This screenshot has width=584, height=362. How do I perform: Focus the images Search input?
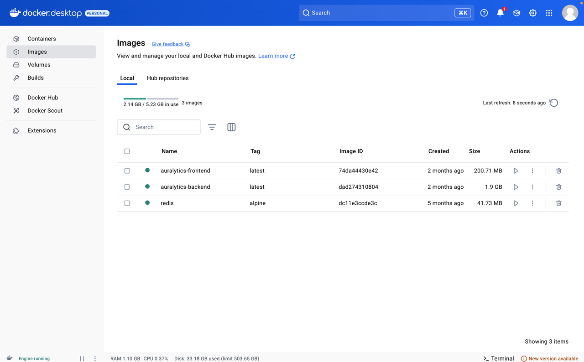159,127
